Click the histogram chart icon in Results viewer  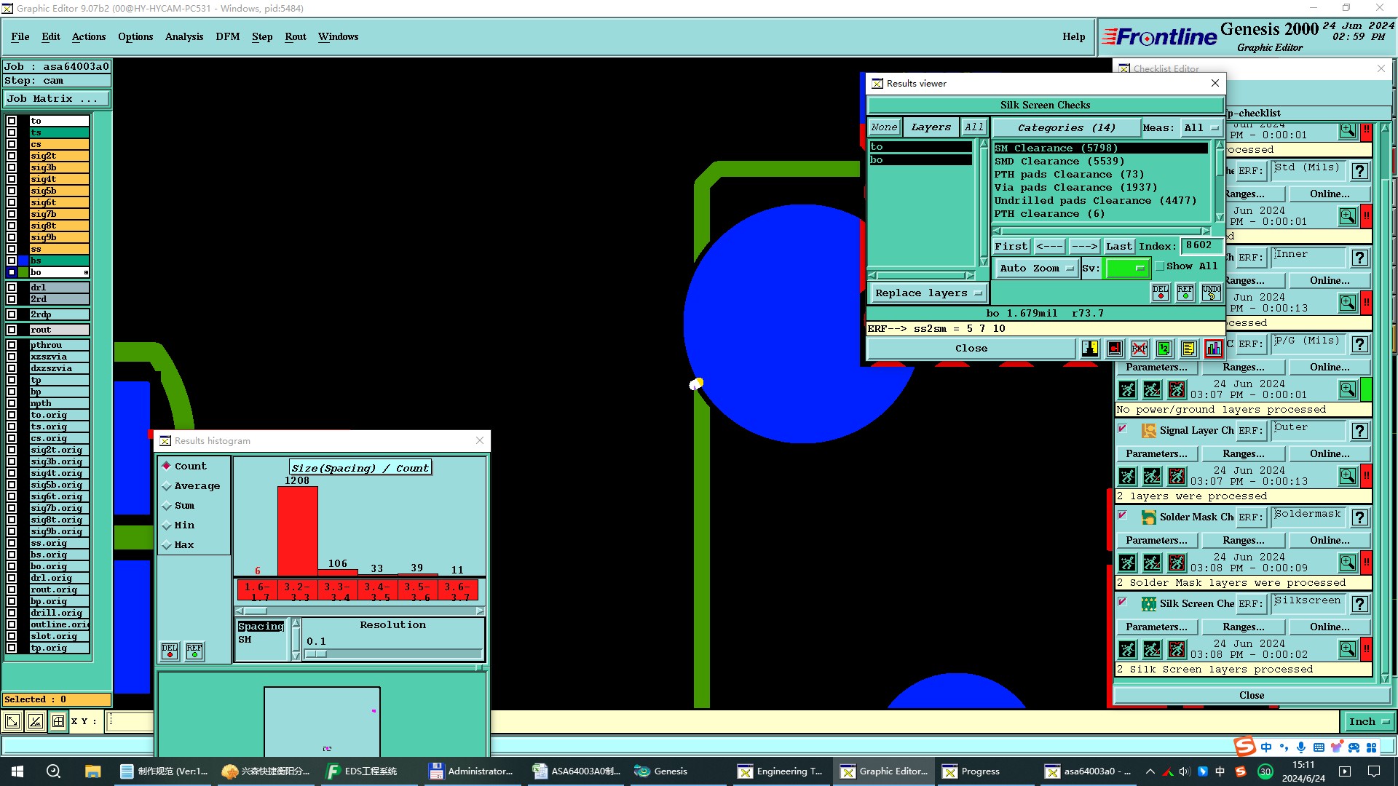[x=1213, y=349]
